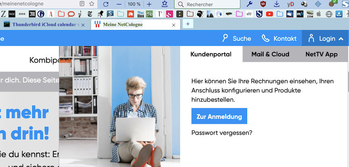
Task: Switch to the NetTV App tab
Action: point(322,54)
